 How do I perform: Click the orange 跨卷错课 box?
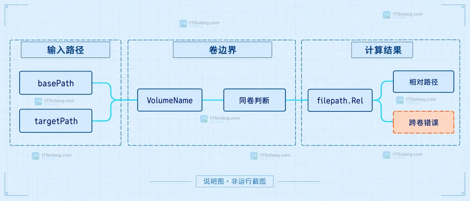tap(424, 122)
